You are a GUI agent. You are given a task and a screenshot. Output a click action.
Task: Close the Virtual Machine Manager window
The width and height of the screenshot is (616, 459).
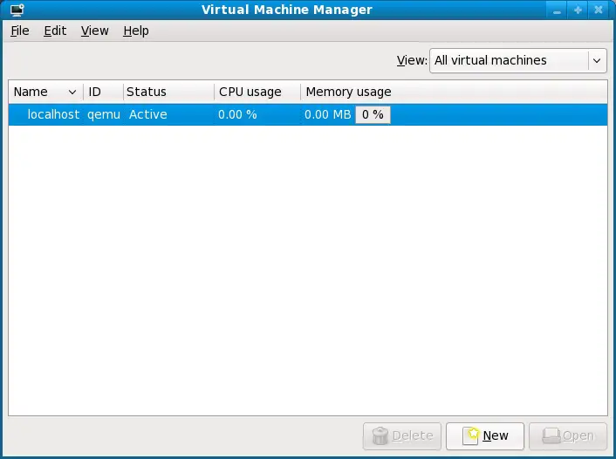tap(599, 10)
